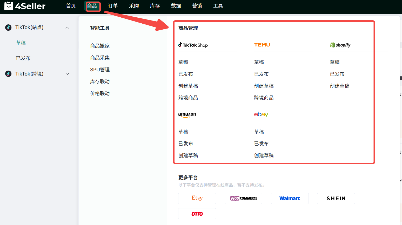Choose the Walmart platform button
402x225 pixels.
[x=290, y=198]
